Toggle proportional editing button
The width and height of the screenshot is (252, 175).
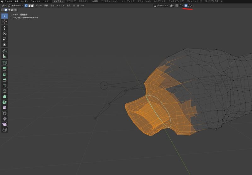(186, 6)
